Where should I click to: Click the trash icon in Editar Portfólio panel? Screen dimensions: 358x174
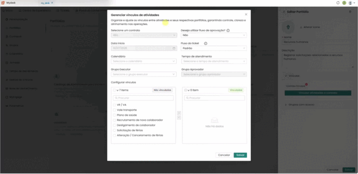350,12
